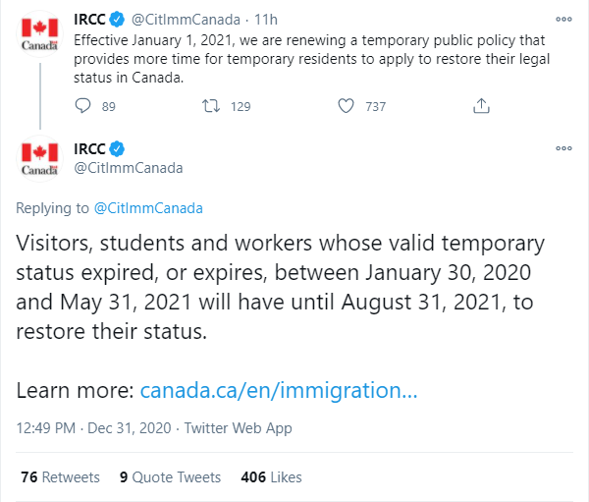View the 9 Quote Tweets
This screenshot has height=502, width=589.
(x=170, y=476)
